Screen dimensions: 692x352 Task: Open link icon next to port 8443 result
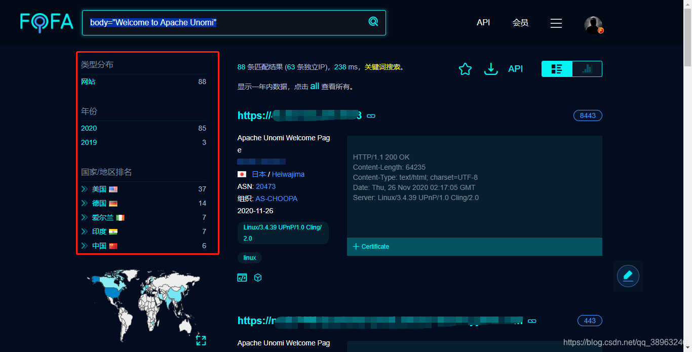coord(371,116)
